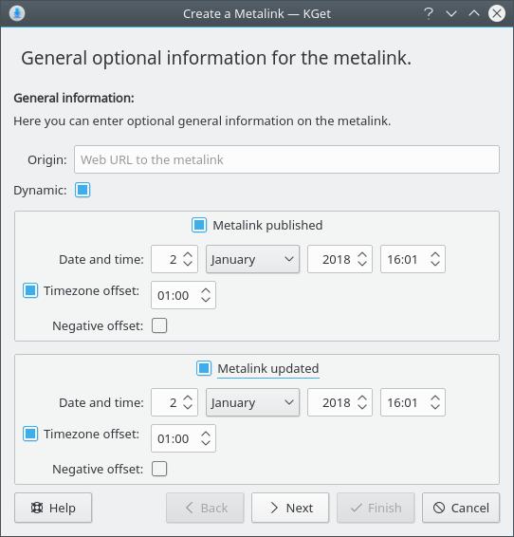Click the Cancel button

coord(461,508)
